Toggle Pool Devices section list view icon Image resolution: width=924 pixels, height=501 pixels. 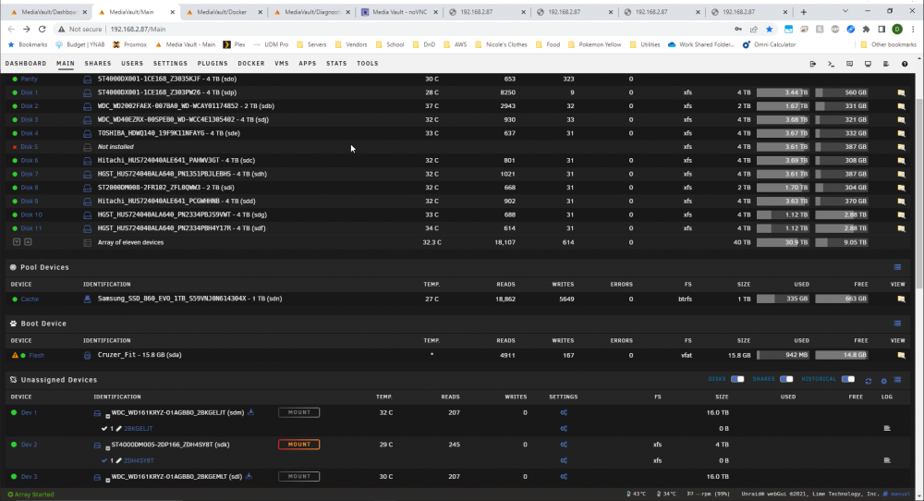[897, 267]
